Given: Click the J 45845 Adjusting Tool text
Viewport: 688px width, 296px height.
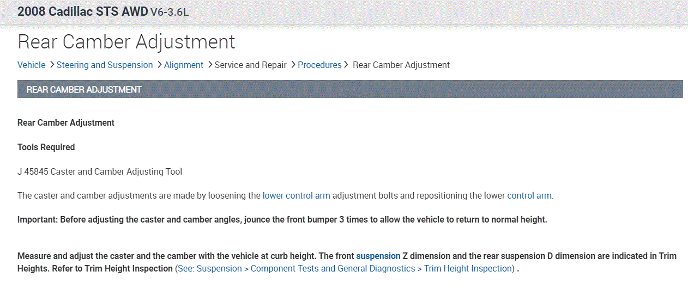Looking at the screenshot, I should [x=100, y=171].
